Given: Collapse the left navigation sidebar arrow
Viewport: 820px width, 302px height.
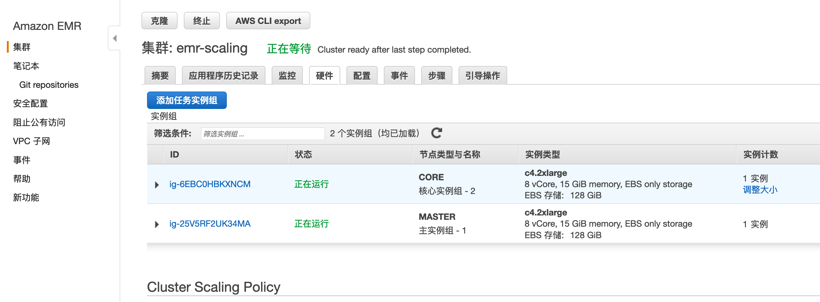Looking at the screenshot, I should pyautogui.click(x=115, y=38).
